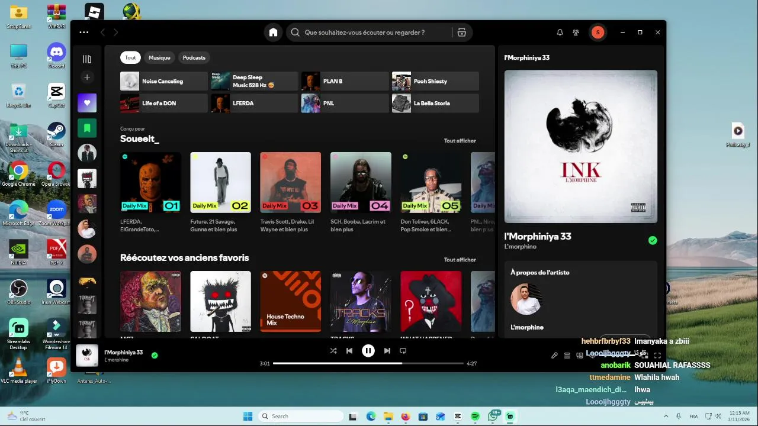The image size is (758, 426).
Task: Select the Podcasts filter chip
Action: tap(194, 57)
